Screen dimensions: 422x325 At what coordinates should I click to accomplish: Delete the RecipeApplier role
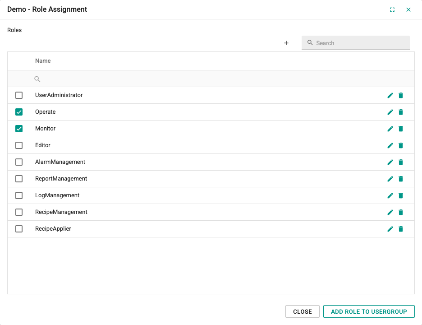click(401, 229)
